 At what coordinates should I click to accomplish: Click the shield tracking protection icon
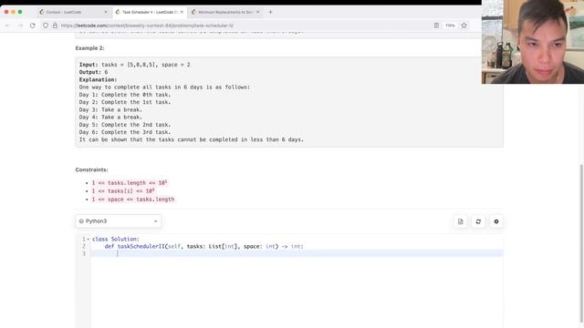(x=46, y=26)
